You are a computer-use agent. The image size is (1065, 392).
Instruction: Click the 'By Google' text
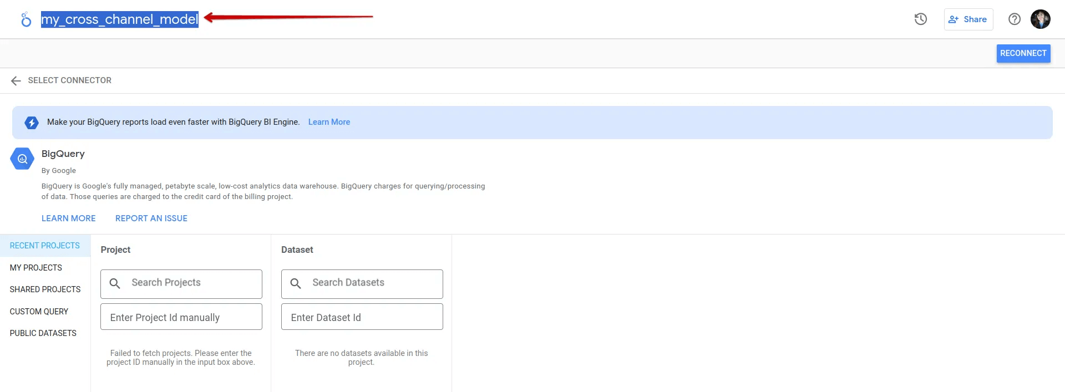59,171
